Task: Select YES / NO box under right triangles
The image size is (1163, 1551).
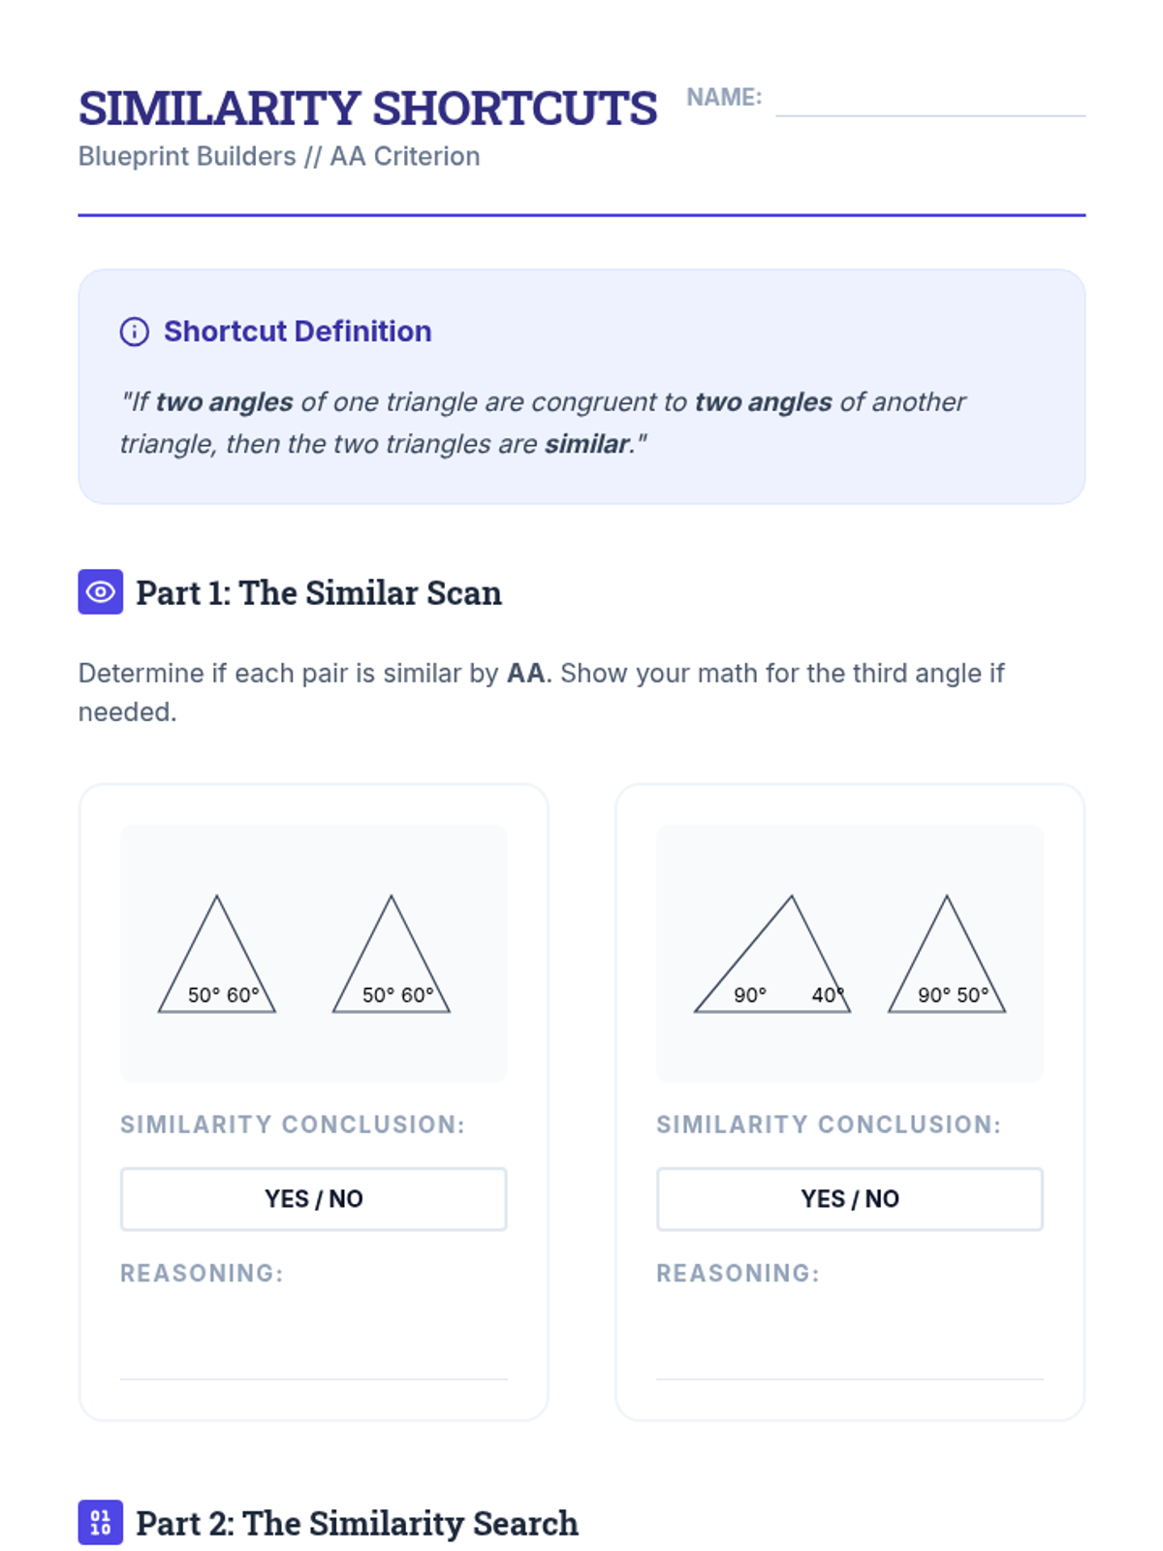Action: pos(850,1199)
